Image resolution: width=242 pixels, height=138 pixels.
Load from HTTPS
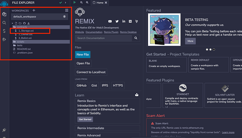(x=118, y=86)
